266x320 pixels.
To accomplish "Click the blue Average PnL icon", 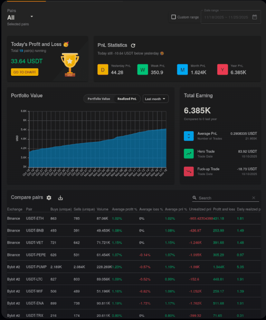I will (x=189, y=136).
